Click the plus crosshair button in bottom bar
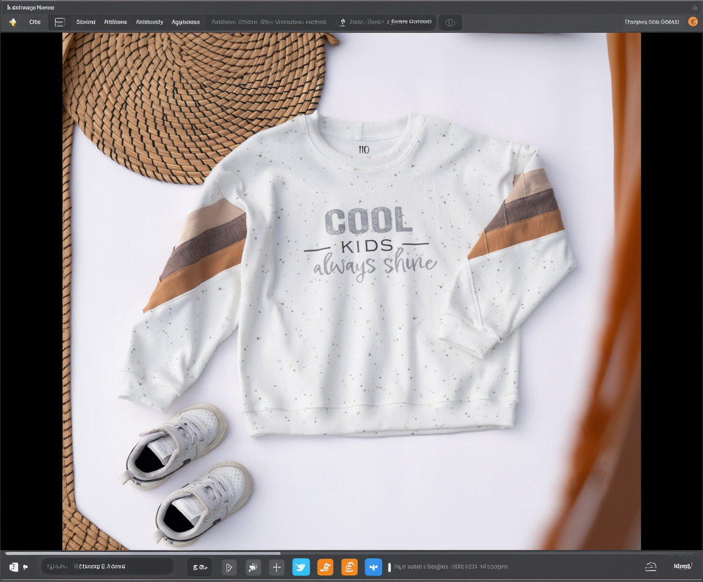This screenshot has height=582, width=703. pos(277,568)
